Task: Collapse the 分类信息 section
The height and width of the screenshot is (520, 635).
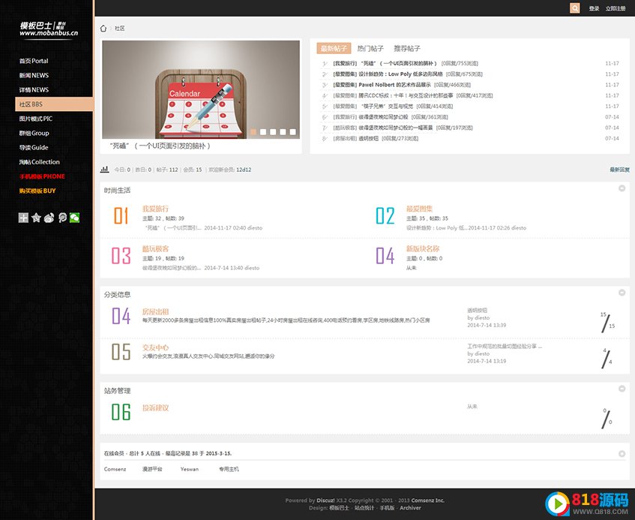Action: 622,293
